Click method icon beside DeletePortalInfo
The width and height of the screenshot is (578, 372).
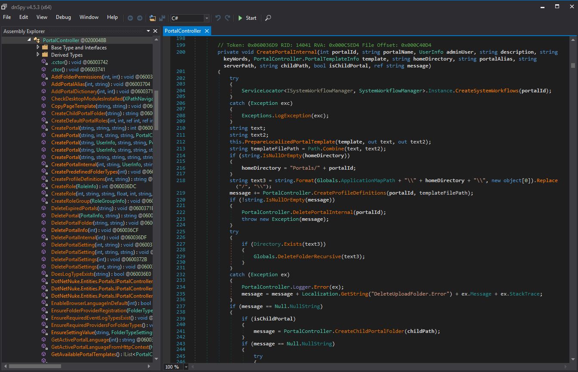click(44, 230)
